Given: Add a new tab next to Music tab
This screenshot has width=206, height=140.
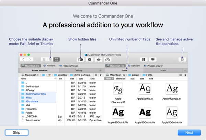Looking at the screenshot, I should click(x=185, y=71).
